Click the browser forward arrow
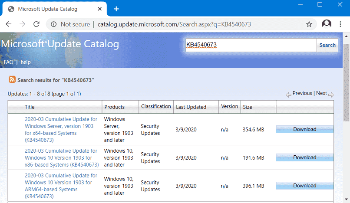The height and width of the screenshot is (203, 350). click(x=22, y=24)
